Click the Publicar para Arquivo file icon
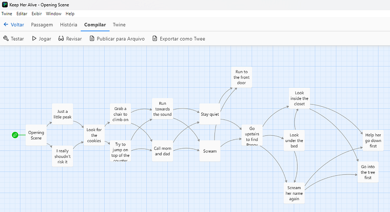Image resolution: width=390 pixels, height=212 pixels. click(92, 39)
